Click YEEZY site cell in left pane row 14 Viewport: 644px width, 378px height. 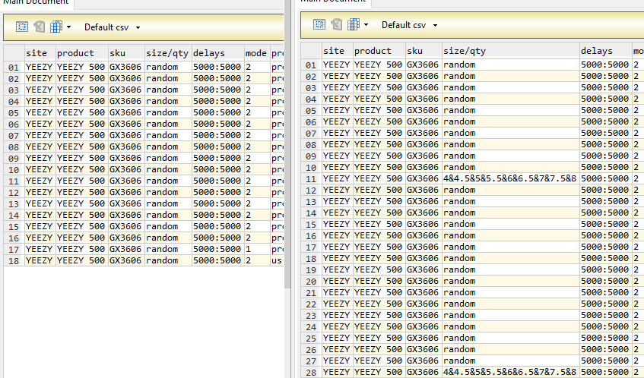point(40,215)
